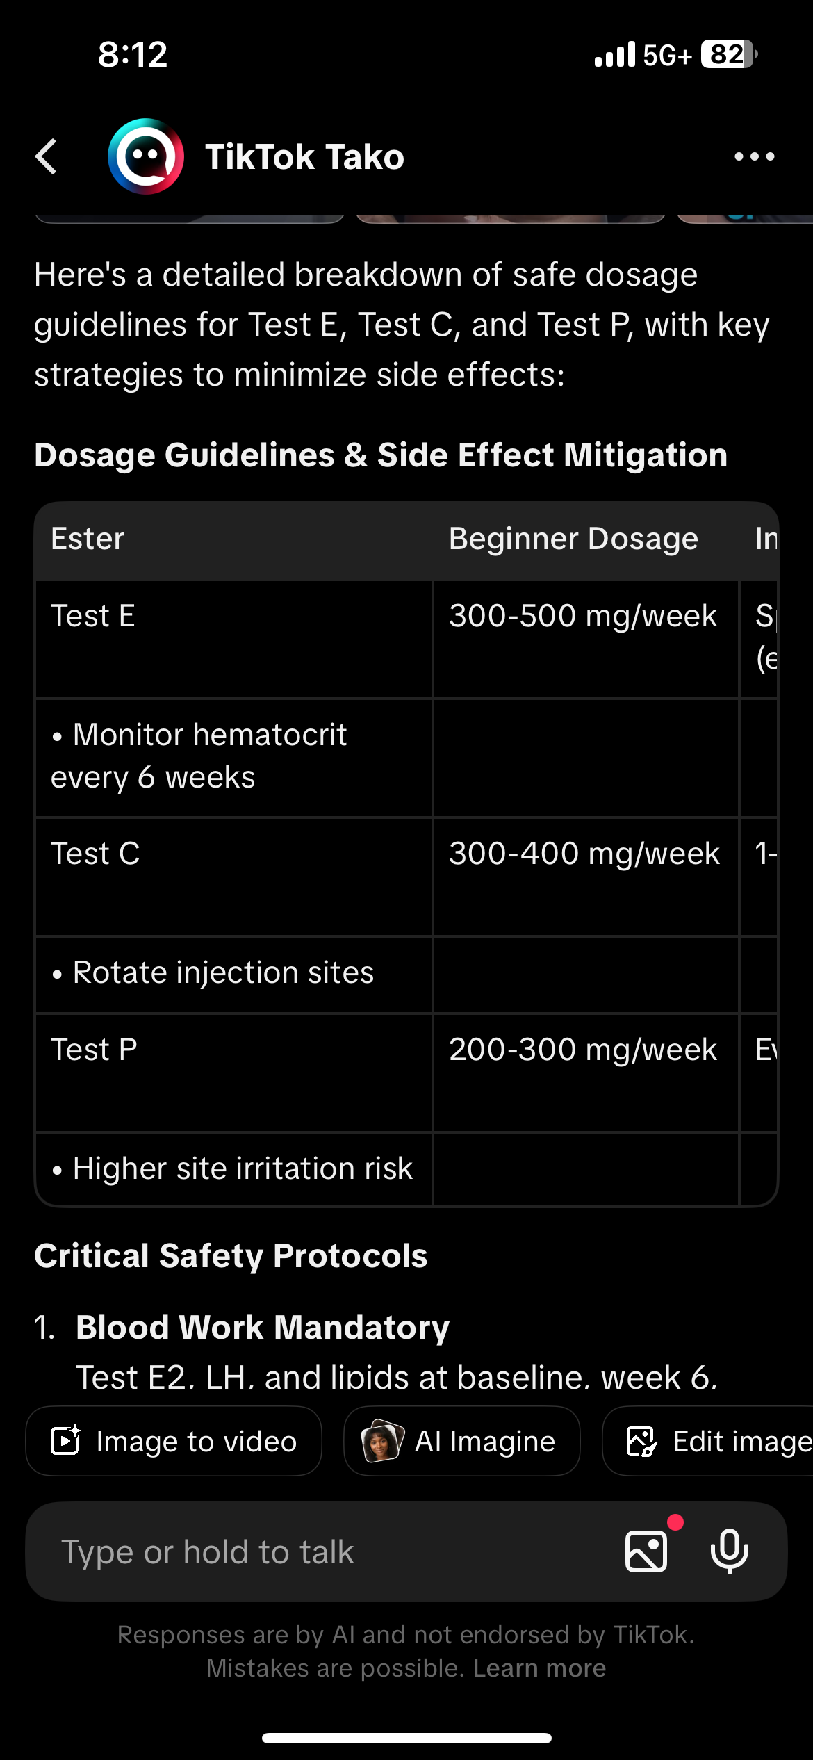813x1760 pixels.
Task: Tap the Image to video chip
Action: (174, 1441)
